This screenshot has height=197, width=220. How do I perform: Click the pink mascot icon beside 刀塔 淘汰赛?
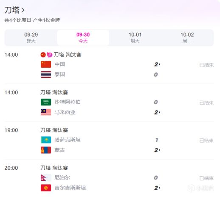[x=50, y=55]
